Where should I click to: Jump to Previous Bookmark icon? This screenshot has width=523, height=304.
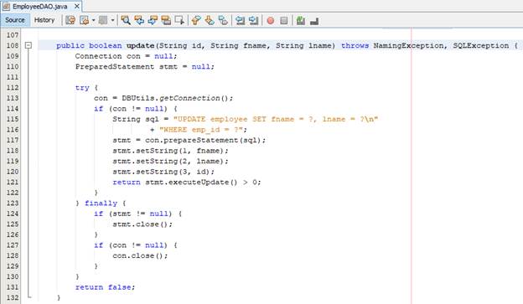coord(196,21)
